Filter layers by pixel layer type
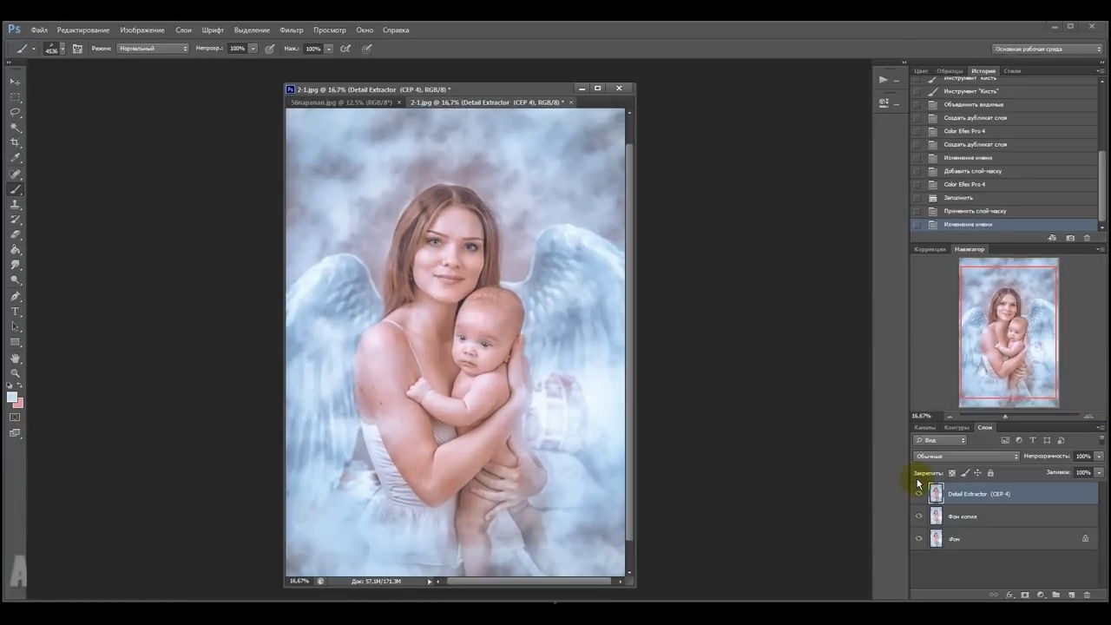 tap(1005, 441)
